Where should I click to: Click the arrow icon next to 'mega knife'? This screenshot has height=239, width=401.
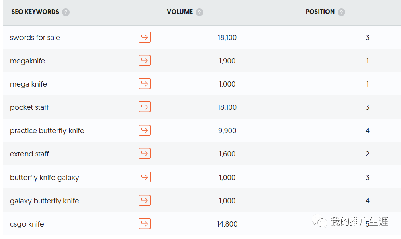(x=145, y=84)
